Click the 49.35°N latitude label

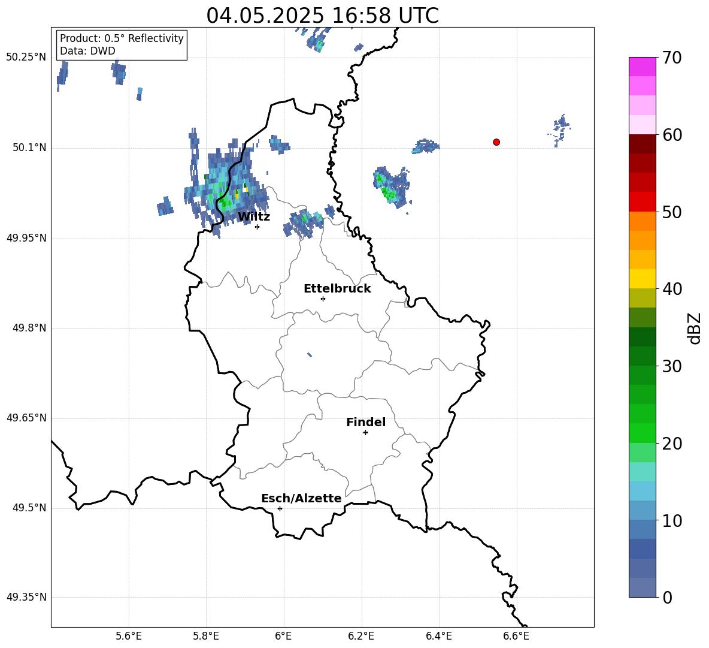[x=26, y=597]
